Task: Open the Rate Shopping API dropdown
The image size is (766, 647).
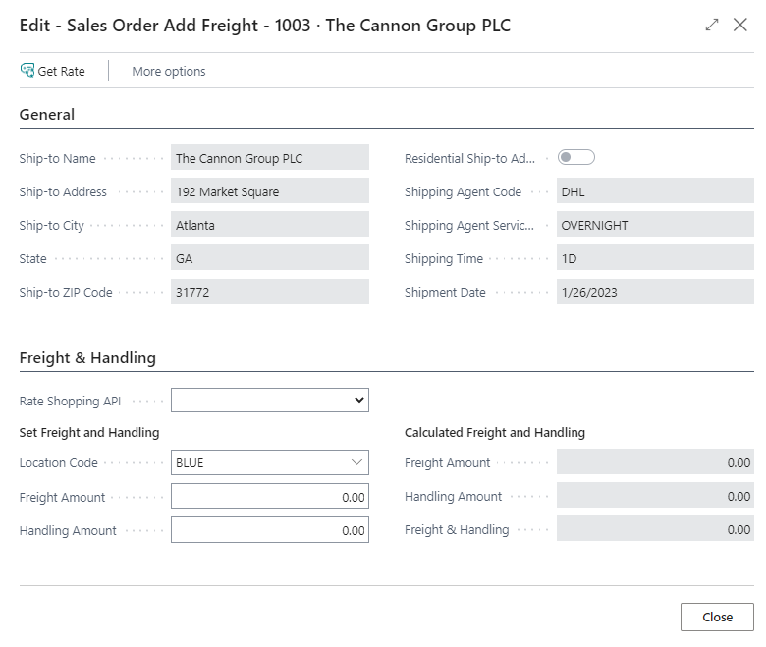Action: point(269,401)
